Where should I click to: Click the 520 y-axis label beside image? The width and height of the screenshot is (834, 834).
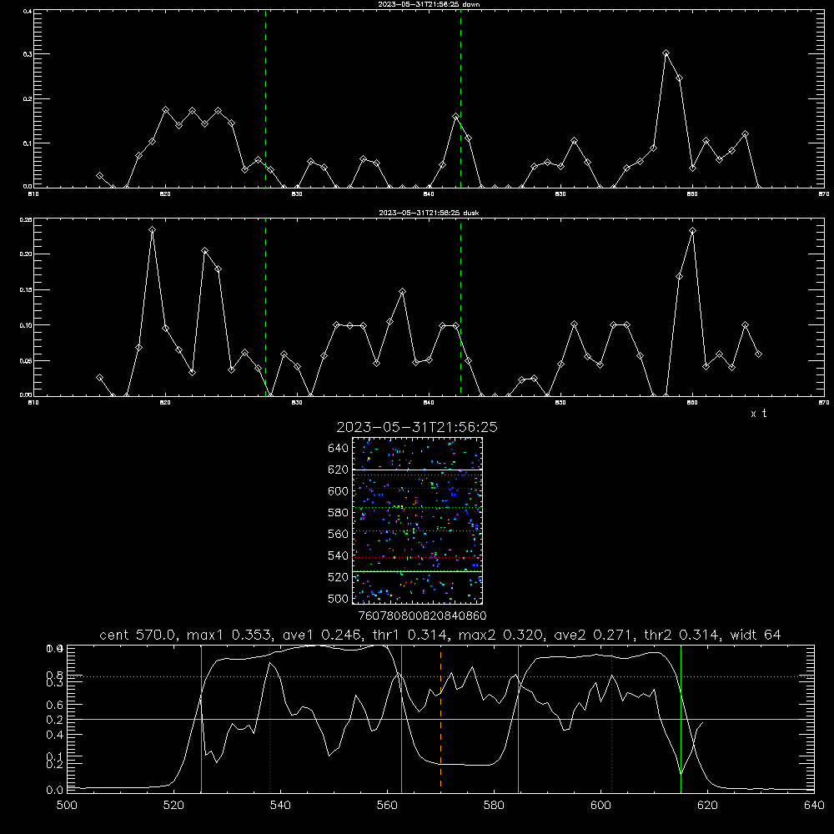click(339, 577)
